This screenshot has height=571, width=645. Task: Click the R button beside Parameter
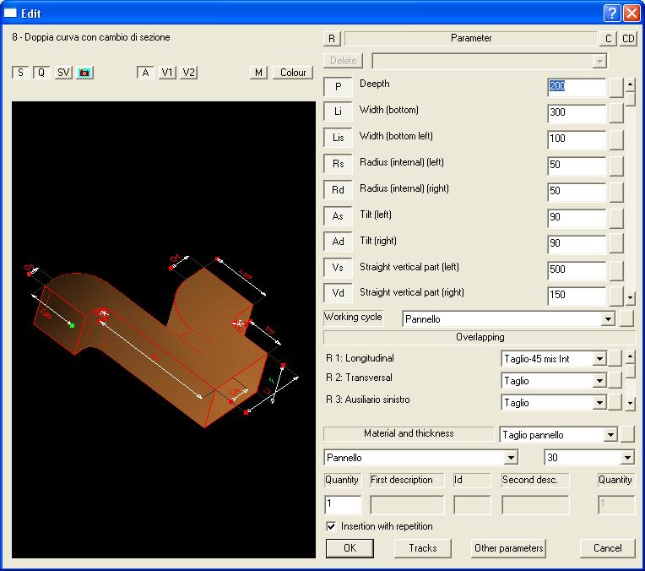click(x=333, y=39)
